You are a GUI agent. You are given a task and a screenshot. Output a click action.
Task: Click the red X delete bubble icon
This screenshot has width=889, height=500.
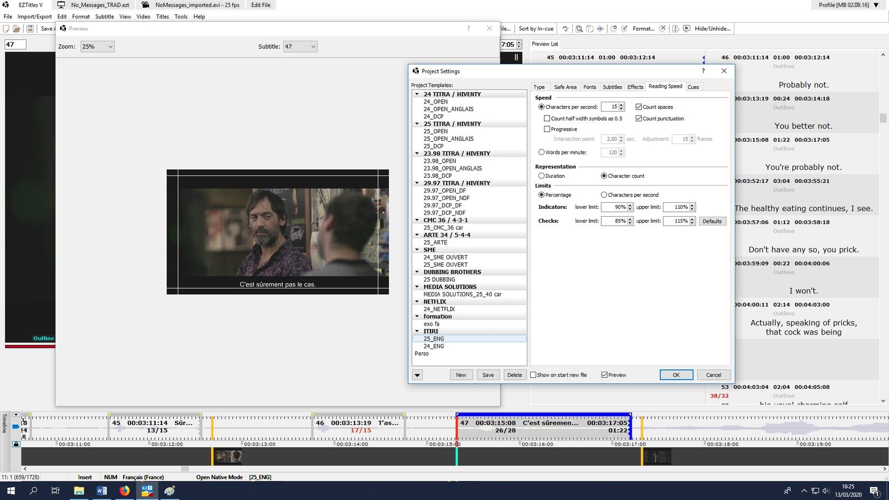click(x=662, y=28)
